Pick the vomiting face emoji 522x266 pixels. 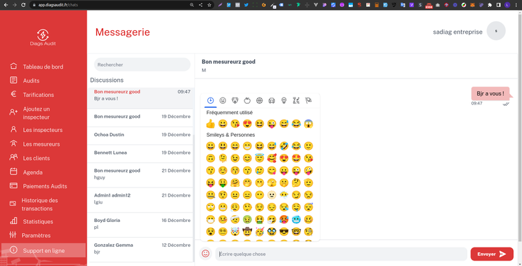(260, 220)
